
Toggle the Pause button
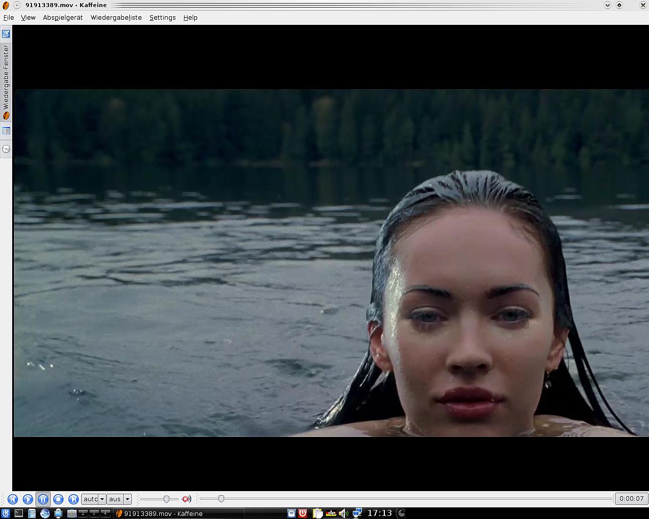(43, 499)
